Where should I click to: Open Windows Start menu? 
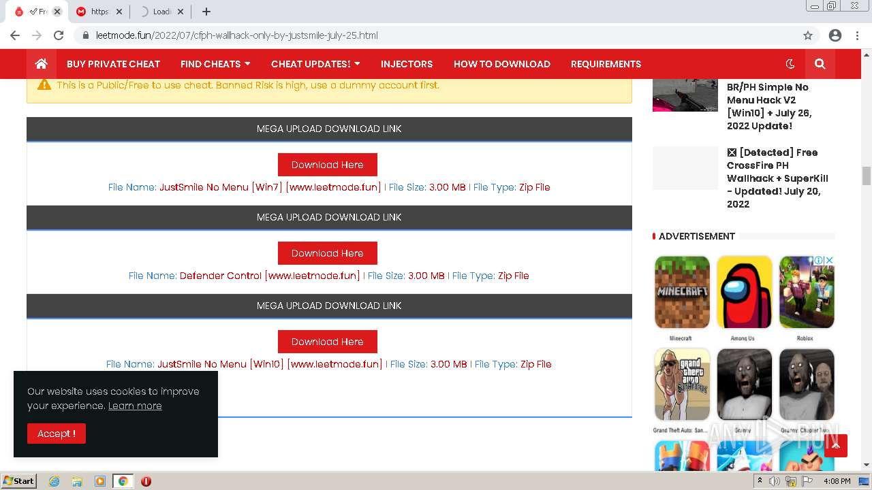pyautogui.click(x=19, y=481)
